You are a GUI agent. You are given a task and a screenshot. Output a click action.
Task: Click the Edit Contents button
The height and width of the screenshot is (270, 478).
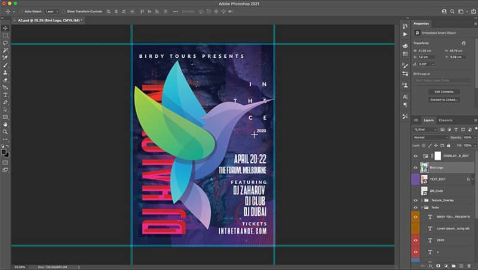click(444, 92)
